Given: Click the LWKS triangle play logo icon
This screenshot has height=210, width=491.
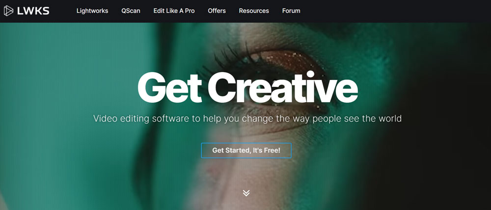Looking at the screenshot, I should click(8, 11).
